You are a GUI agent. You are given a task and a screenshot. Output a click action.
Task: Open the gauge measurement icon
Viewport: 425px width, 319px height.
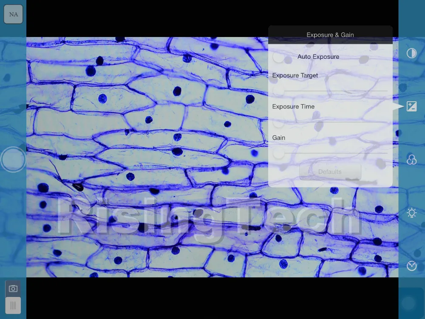[411, 266]
